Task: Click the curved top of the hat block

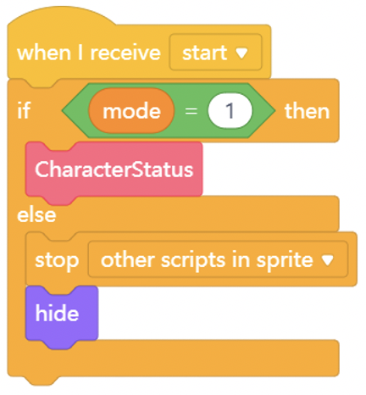Action: click(x=62, y=15)
